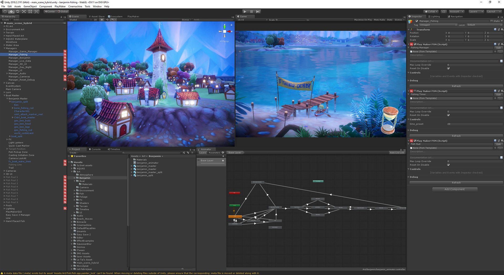
Task: Expand Debug section under Fishing Manager
Action: point(409,80)
